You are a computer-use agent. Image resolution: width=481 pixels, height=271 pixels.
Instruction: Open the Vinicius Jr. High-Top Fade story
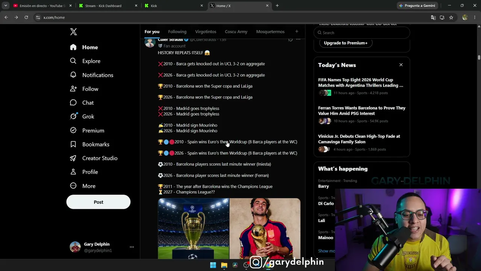(x=362, y=143)
